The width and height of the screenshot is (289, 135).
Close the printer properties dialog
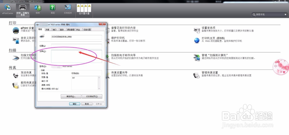tap(102, 24)
